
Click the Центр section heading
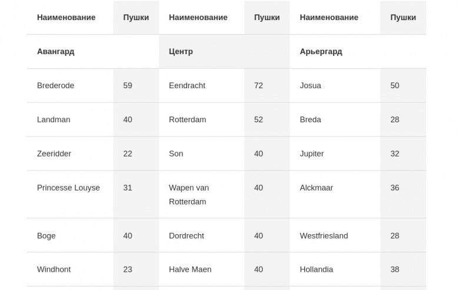(x=181, y=52)
